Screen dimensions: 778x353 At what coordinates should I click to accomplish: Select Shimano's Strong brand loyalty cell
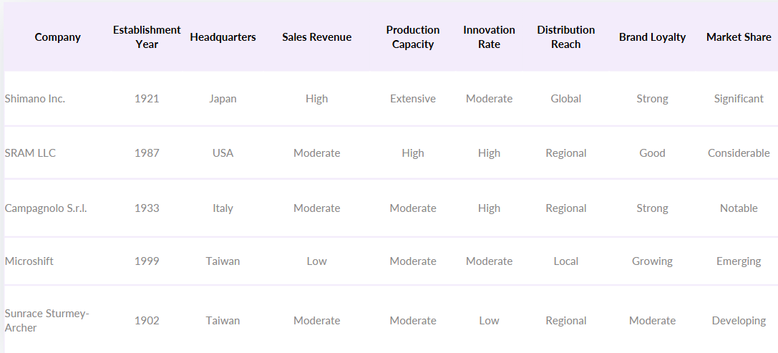[652, 99]
